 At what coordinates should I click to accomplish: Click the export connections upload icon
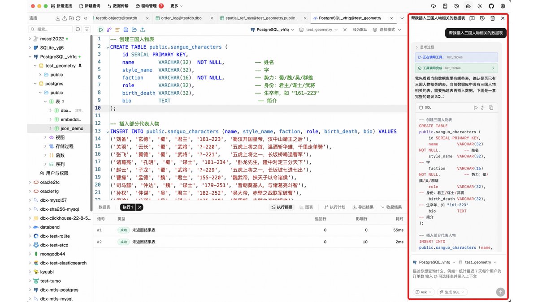click(65, 18)
